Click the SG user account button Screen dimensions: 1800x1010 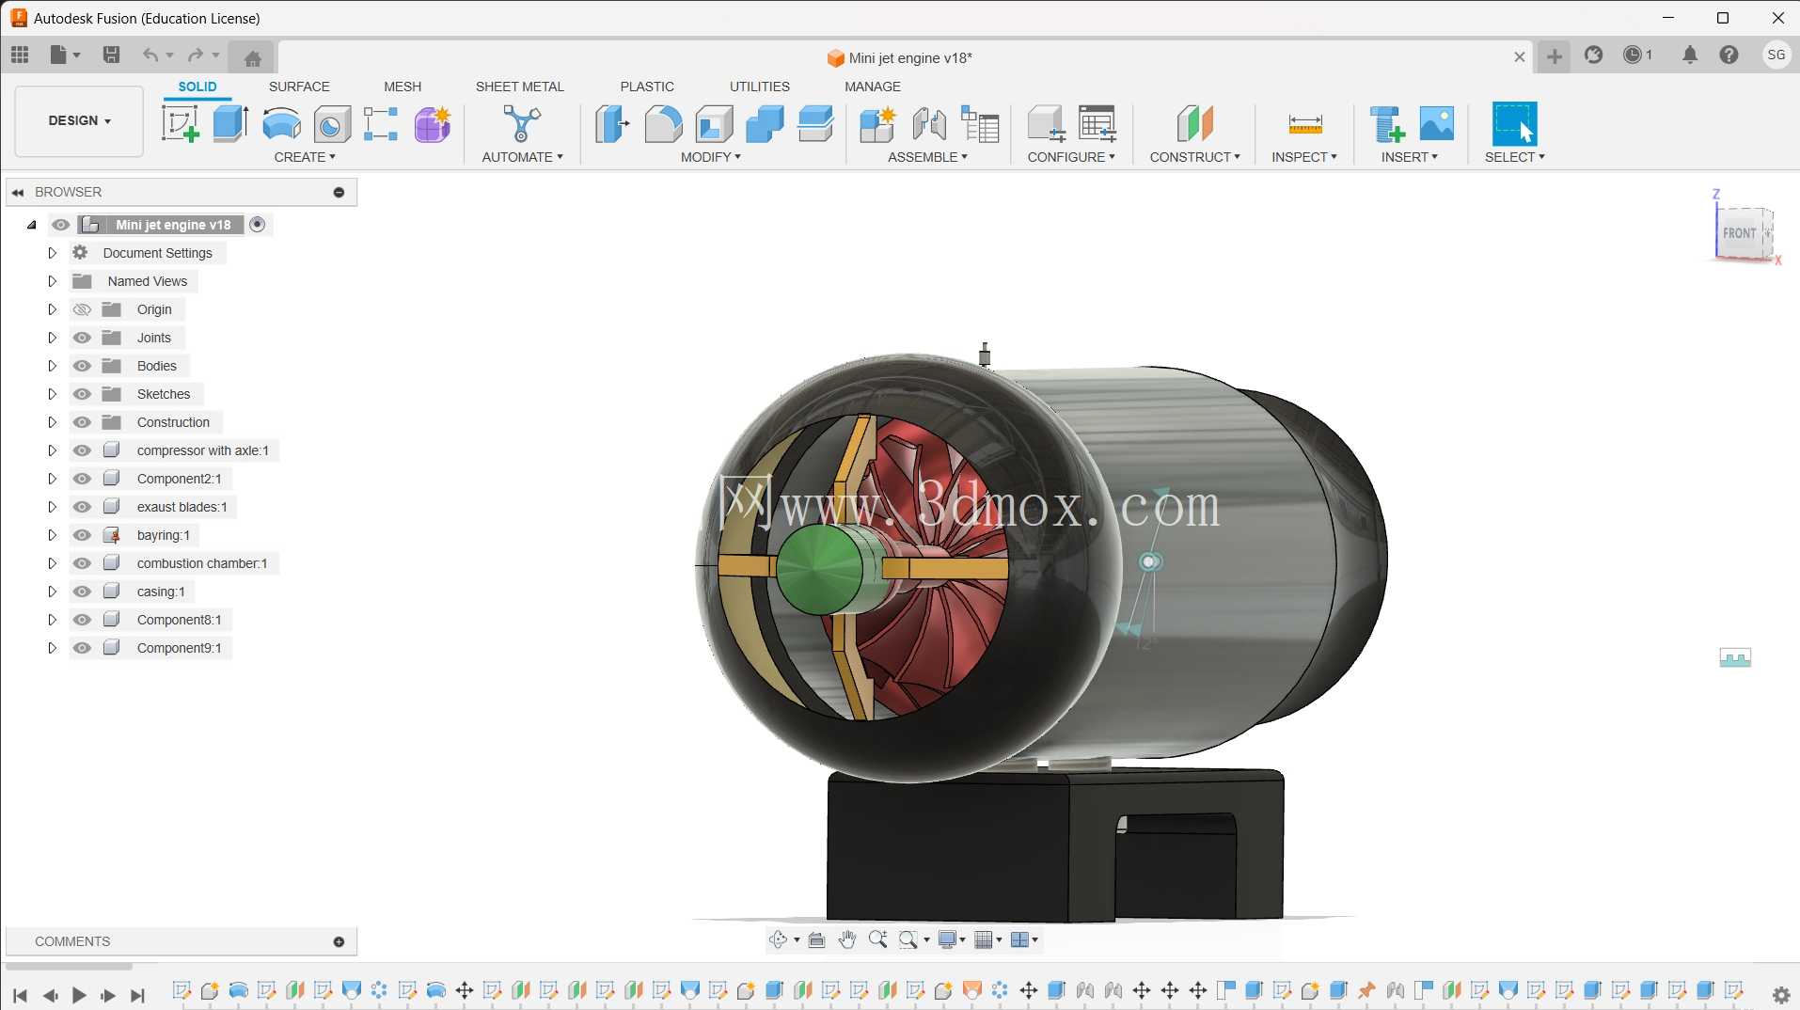tap(1776, 55)
